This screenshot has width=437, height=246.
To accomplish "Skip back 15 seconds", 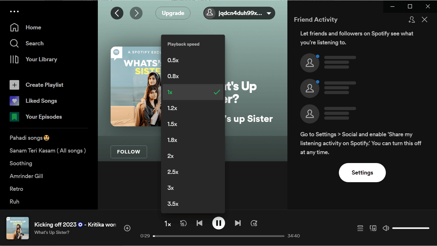I will click(x=183, y=223).
